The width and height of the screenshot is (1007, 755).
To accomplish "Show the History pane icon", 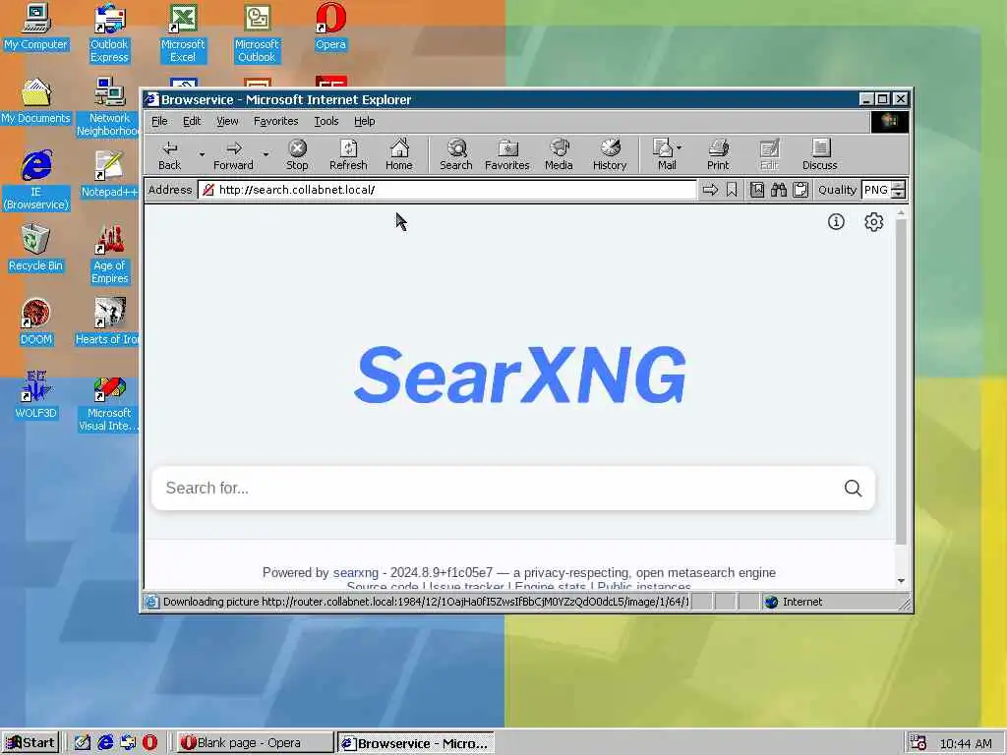I will [x=610, y=154].
